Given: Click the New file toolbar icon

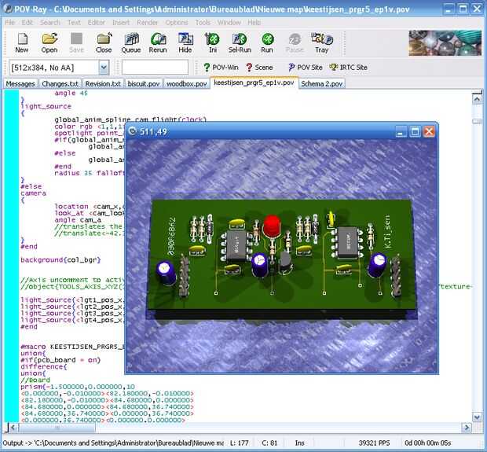Looking at the screenshot, I should (22, 43).
